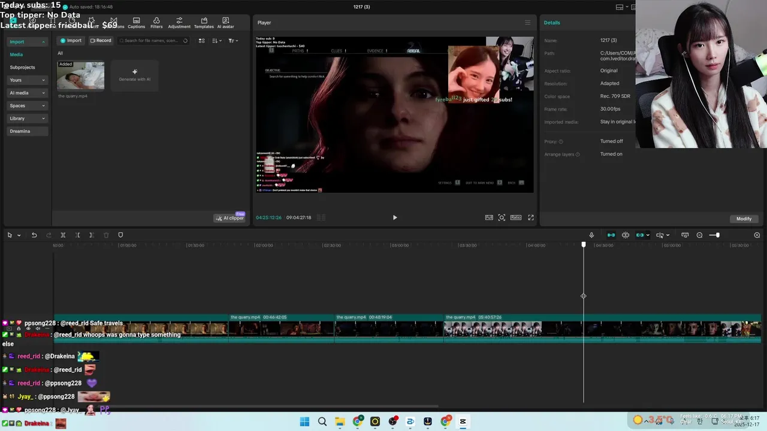Zoom in the timeline
Image resolution: width=767 pixels, height=431 pixels.
[757, 235]
